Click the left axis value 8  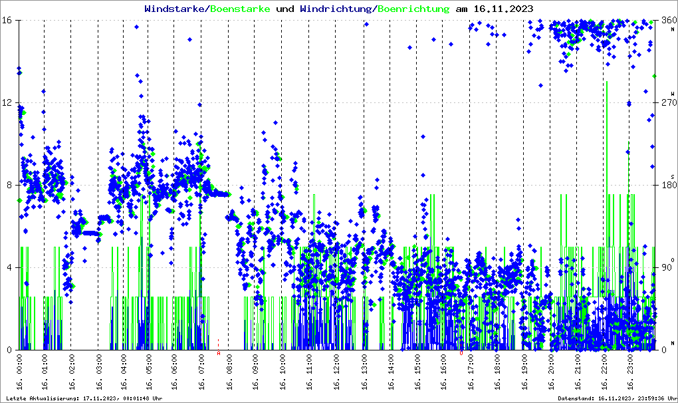click(9, 185)
